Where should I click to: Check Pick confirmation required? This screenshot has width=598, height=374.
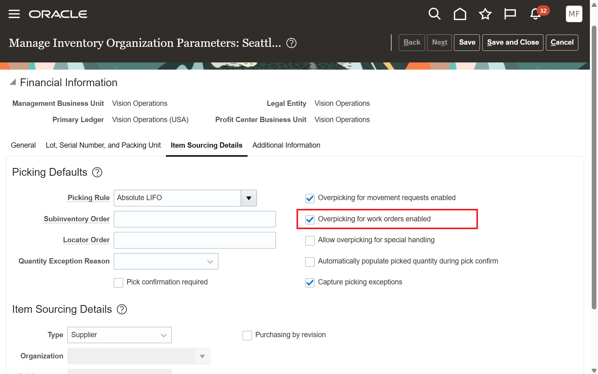[x=118, y=283]
